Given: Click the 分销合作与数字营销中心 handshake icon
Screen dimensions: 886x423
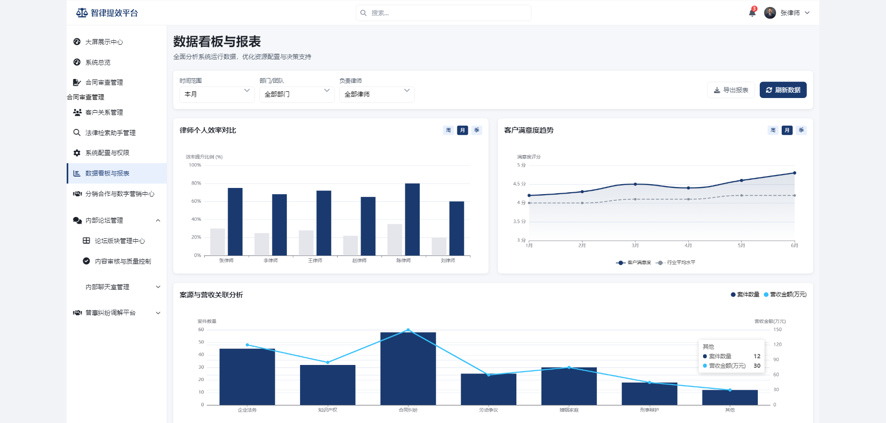Looking at the screenshot, I should pos(77,194).
